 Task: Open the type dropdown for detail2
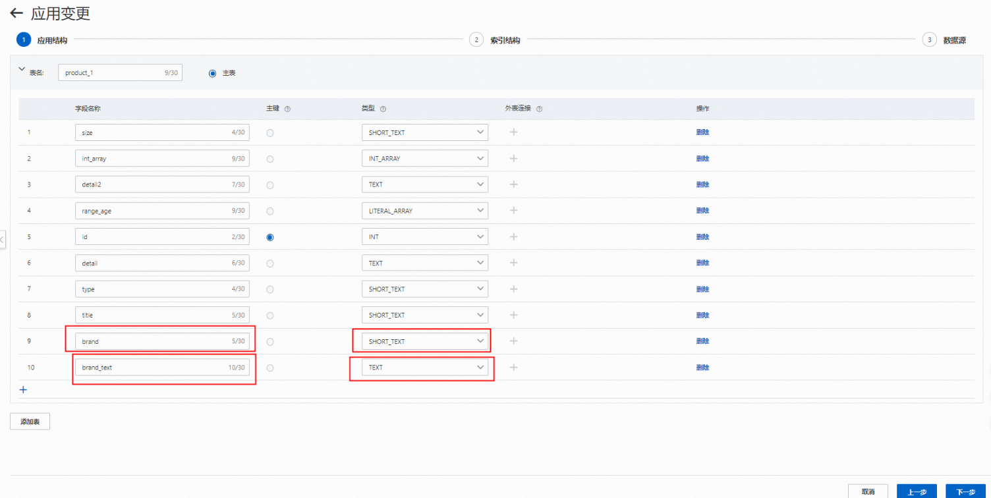(x=425, y=184)
